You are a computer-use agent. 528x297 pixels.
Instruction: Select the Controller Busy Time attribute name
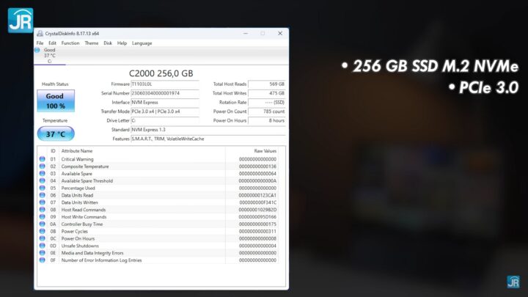point(82,224)
